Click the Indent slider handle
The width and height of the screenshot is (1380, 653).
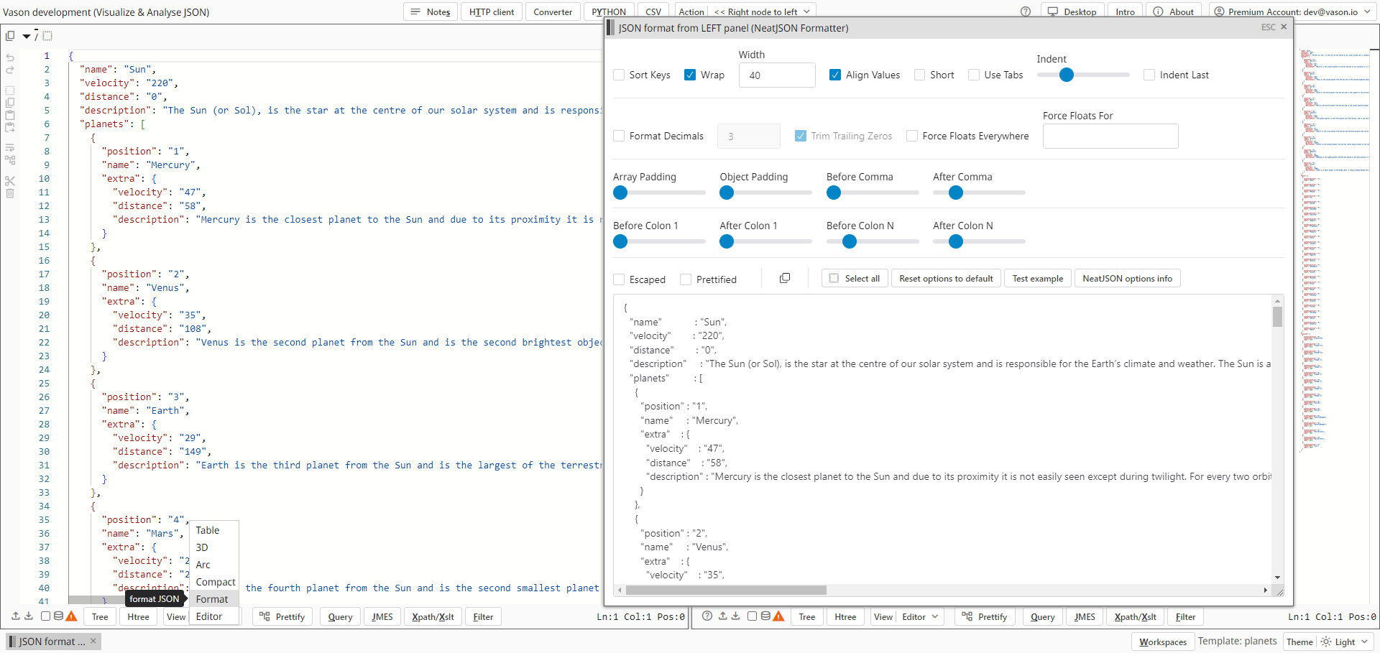[1067, 75]
